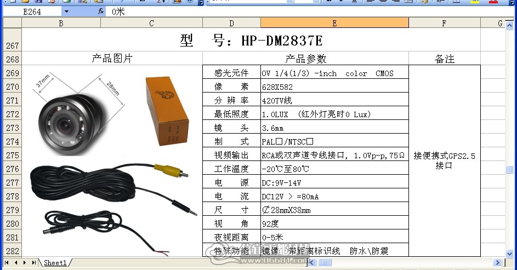
Task: Click the 最低照度 label cell
Action: point(231,113)
